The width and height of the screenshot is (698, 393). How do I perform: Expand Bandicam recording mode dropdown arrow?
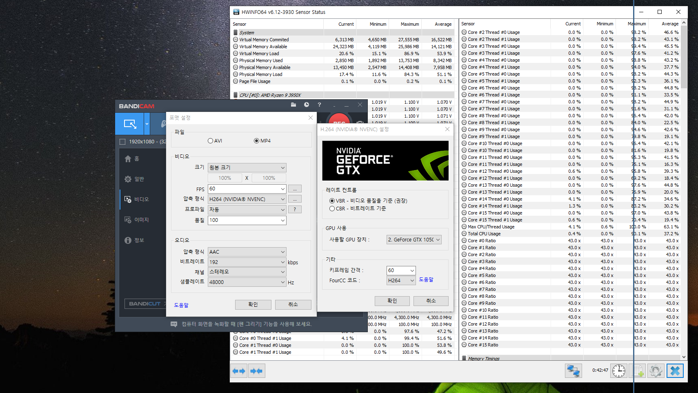pos(147,124)
